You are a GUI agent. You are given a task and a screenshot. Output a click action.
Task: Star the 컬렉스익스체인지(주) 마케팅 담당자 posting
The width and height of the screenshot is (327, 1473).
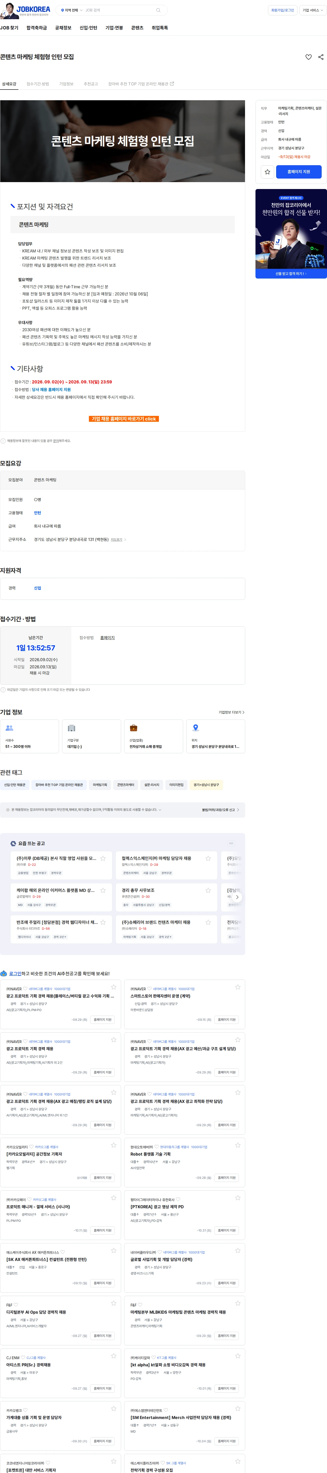tap(208, 858)
